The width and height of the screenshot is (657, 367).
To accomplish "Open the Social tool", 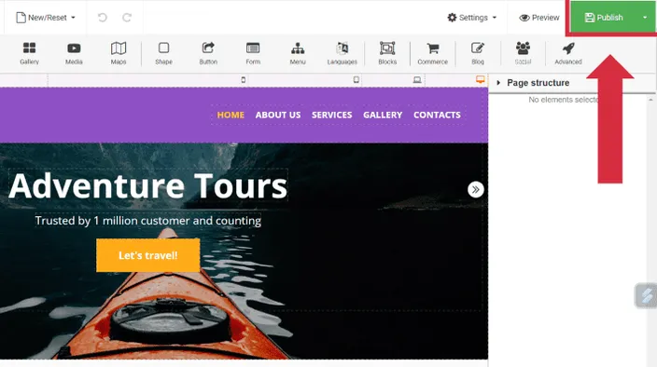I will (x=523, y=53).
